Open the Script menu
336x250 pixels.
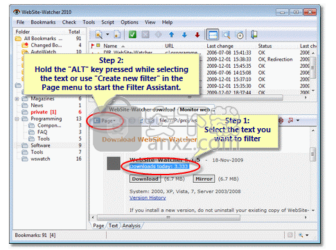pyautogui.click(x=107, y=22)
